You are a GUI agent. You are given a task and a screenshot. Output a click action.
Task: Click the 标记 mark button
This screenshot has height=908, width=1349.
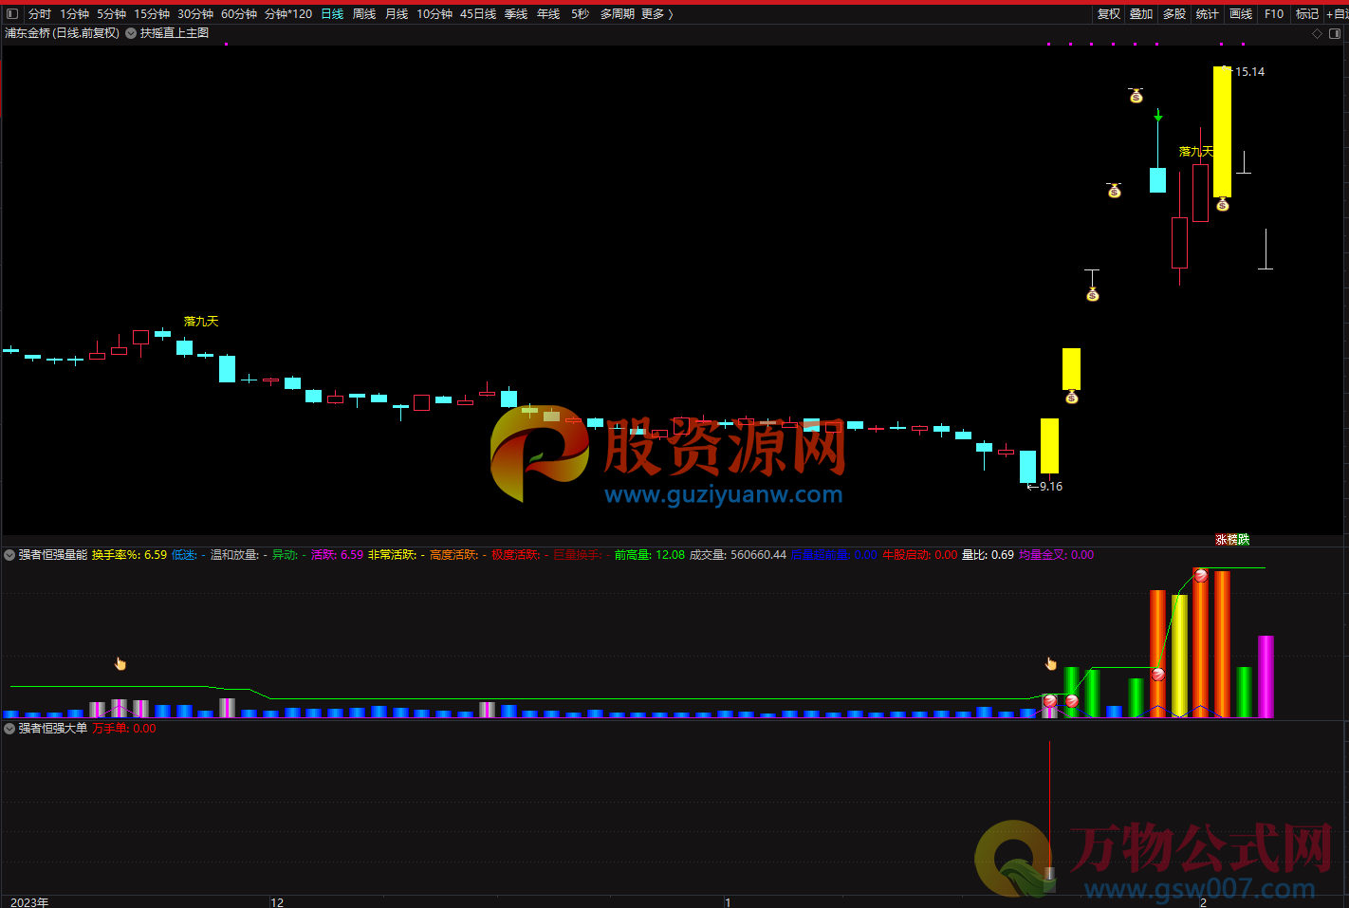coord(1307,14)
